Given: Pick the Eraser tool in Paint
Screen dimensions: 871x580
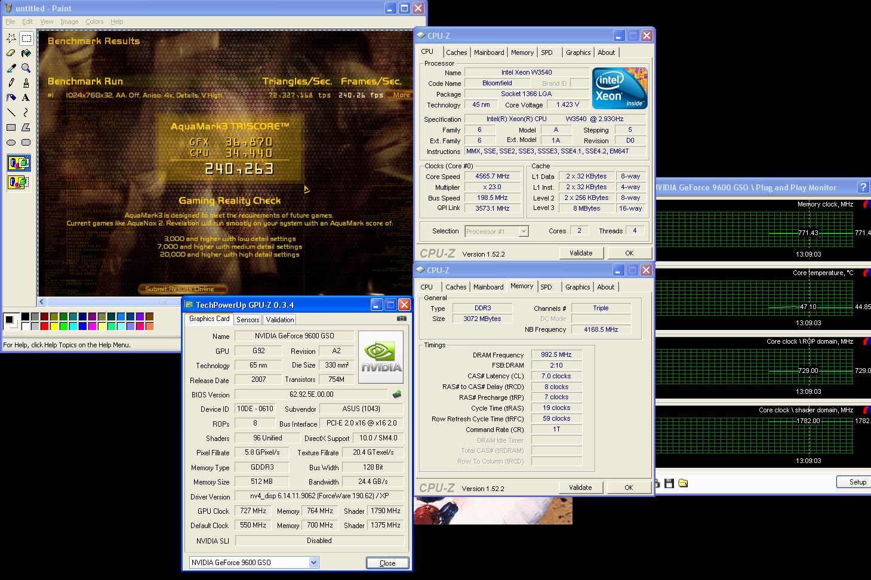Looking at the screenshot, I should point(11,53).
